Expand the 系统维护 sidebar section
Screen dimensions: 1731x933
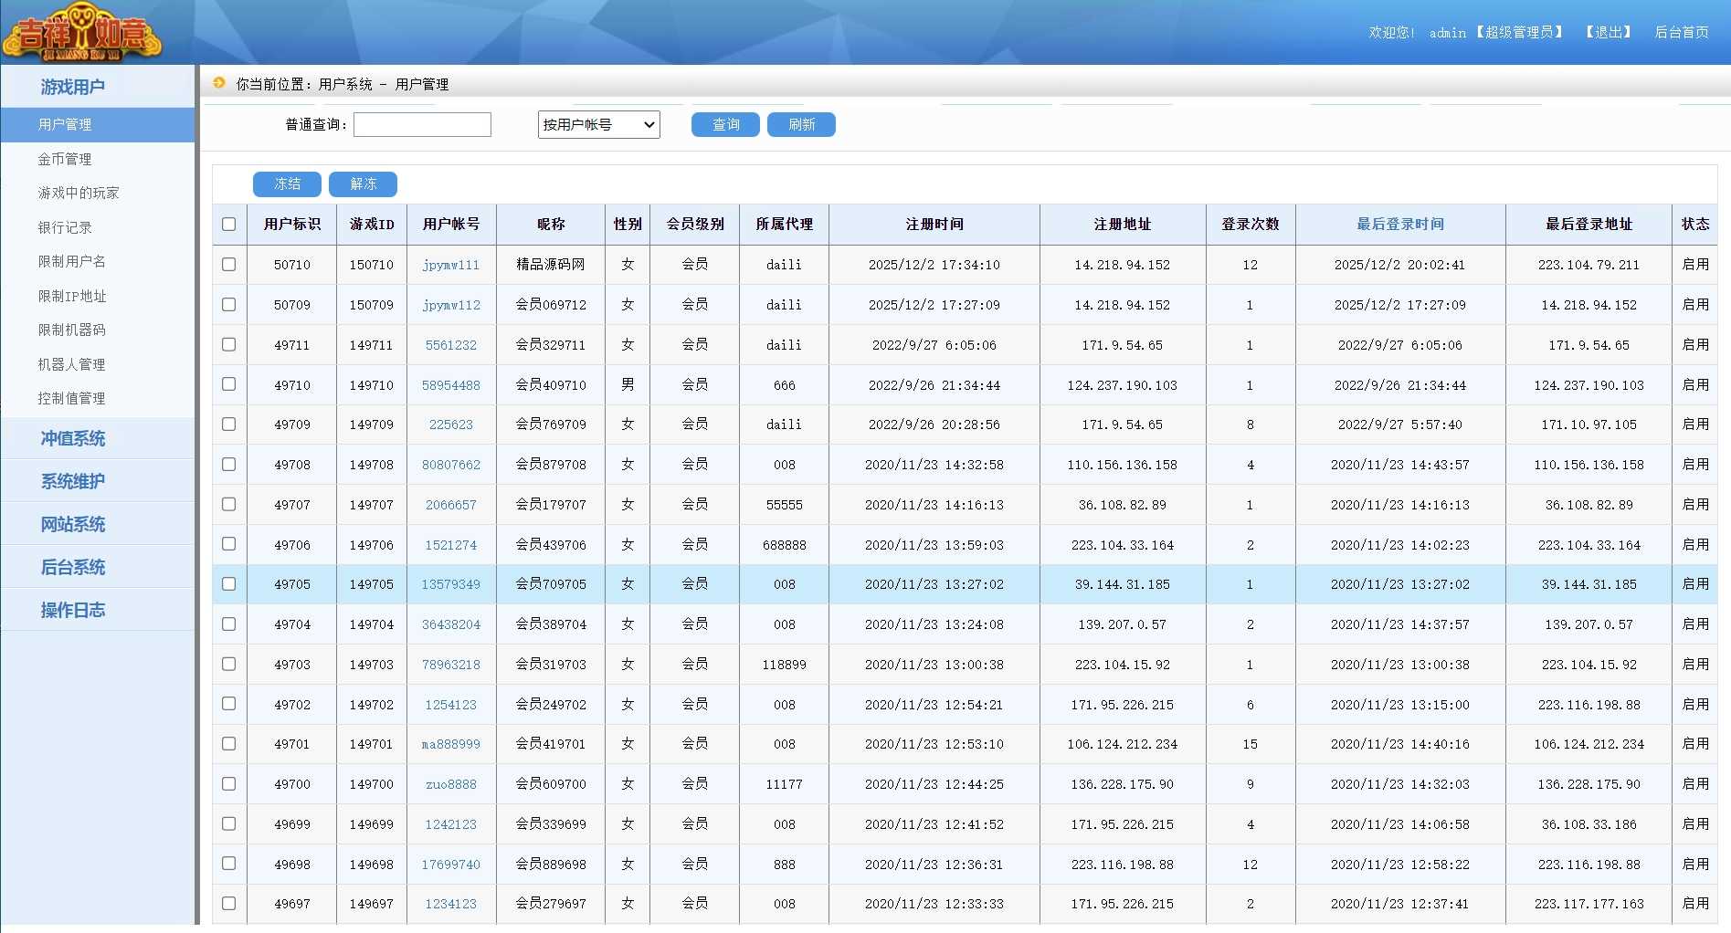(73, 482)
